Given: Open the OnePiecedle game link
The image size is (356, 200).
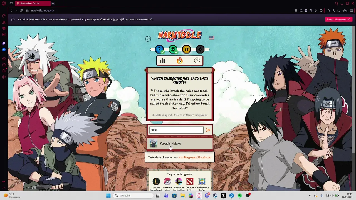Looking at the screenshot, I should coord(202,184).
